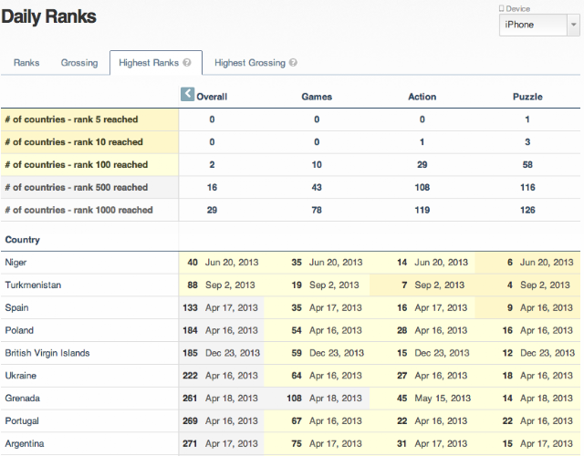Click the rank 5 reached row label
The height and width of the screenshot is (456, 584).
[71, 119]
